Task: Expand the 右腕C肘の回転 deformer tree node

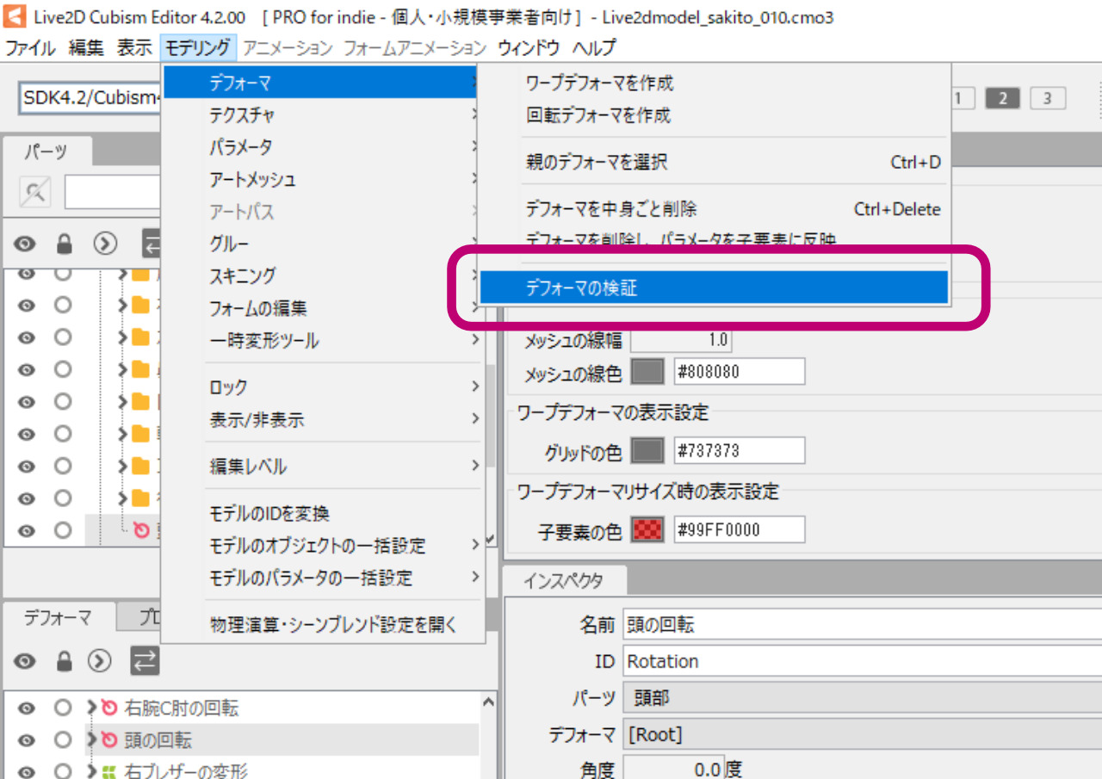Action: 92,708
